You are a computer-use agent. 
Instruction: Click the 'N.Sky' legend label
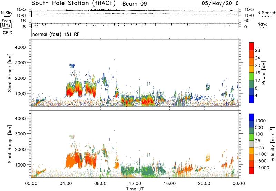coord(7,13)
